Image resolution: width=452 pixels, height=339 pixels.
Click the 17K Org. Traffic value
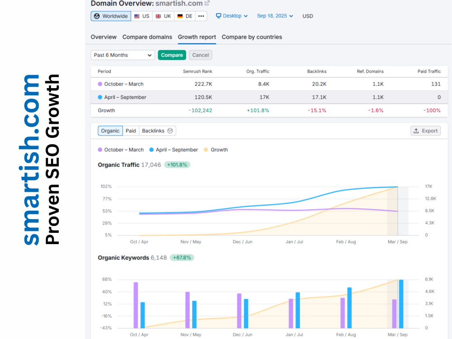(x=264, y=98)
